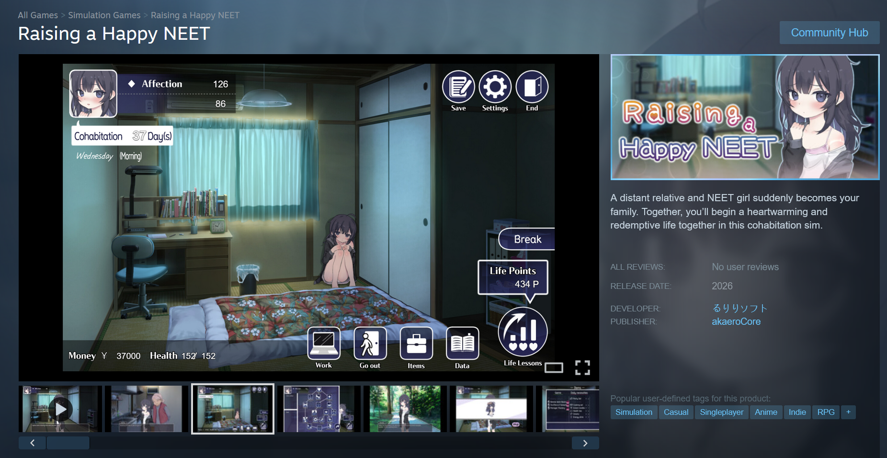Select the Anime tag

(x=766, y=412)
